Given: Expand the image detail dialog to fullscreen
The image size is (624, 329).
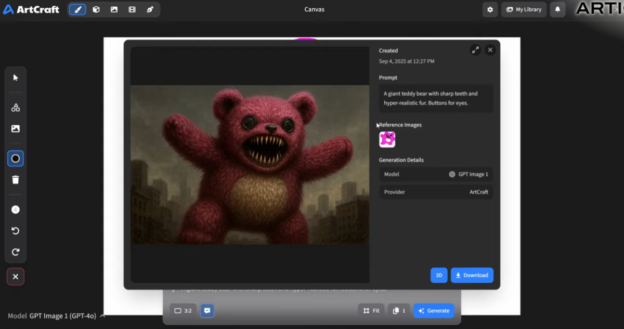Looking at the screenshot, I should [475, 50].
